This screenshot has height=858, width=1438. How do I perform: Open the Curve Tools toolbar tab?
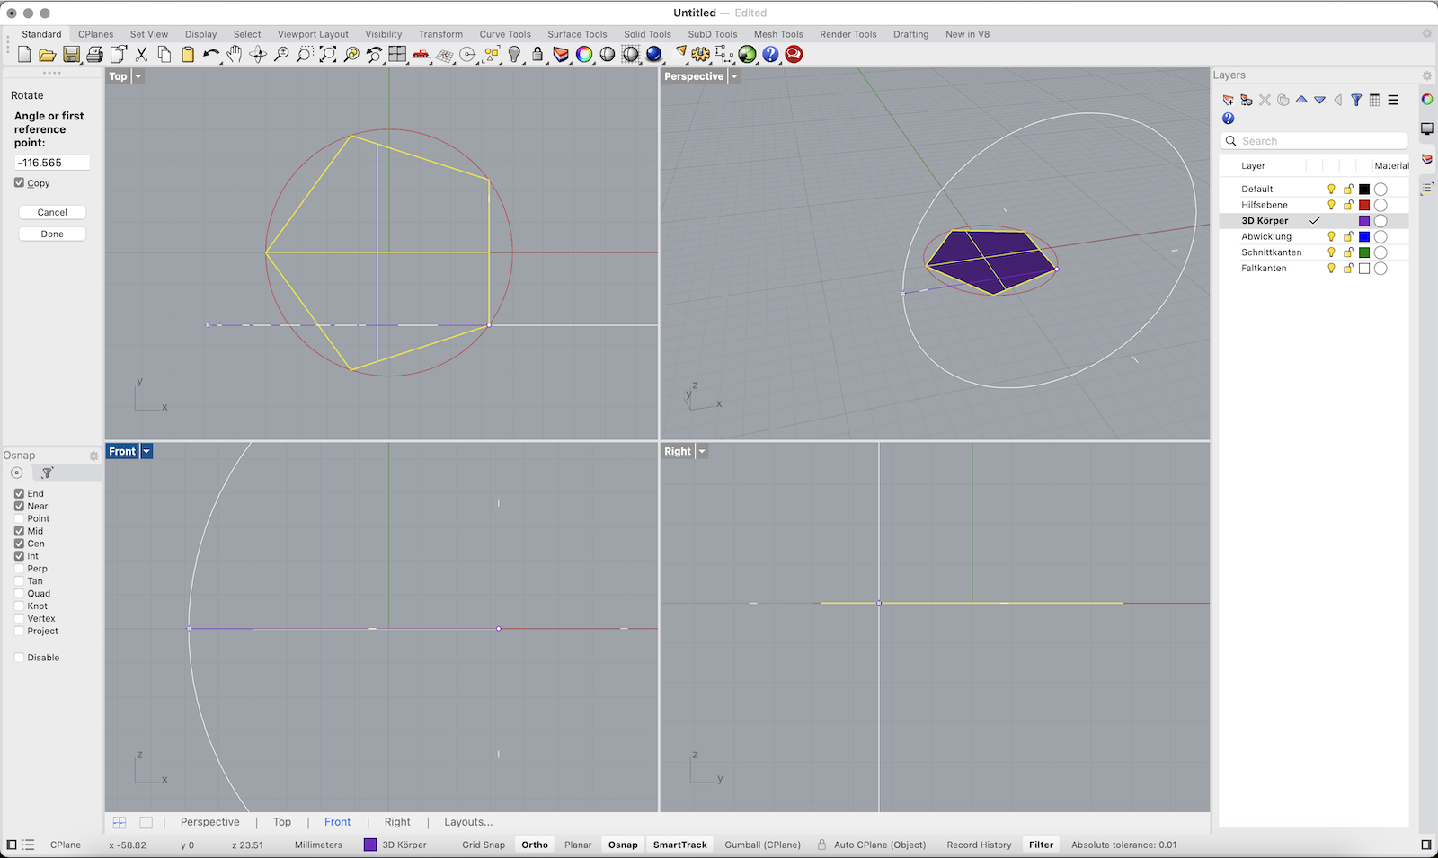tap(505, 34)
